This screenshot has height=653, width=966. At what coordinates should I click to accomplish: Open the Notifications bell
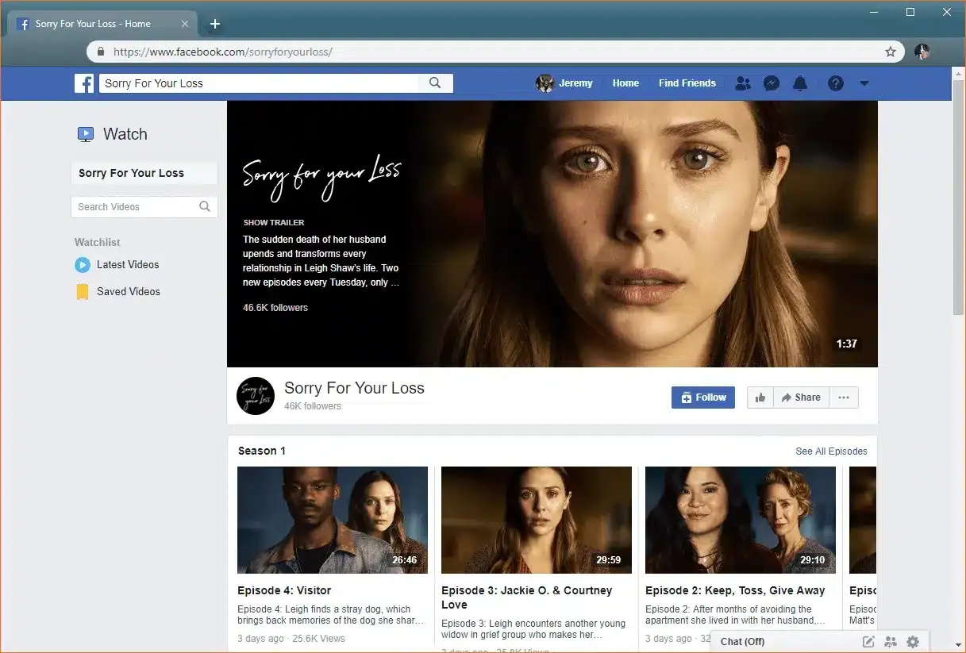click(x=800, y=83)
